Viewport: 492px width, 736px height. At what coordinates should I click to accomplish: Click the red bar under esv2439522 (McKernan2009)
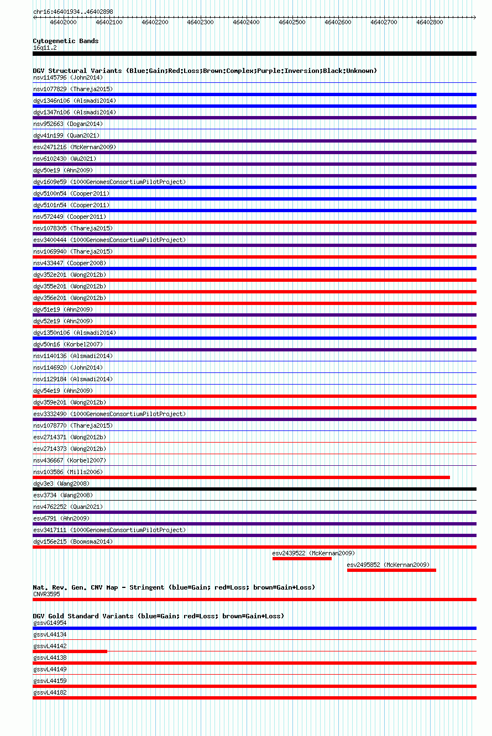pyautogui.click(x=302, y=559)
